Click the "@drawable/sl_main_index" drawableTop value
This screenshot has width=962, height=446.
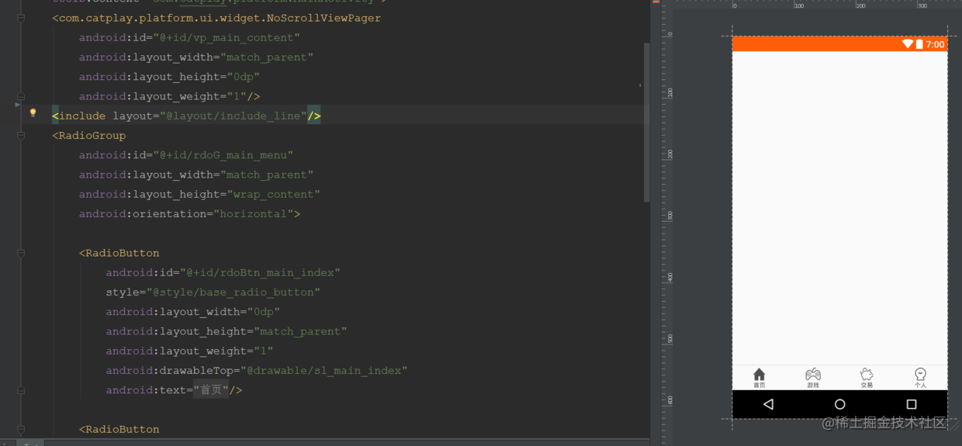pyautogui.click(x=324, y=371)
